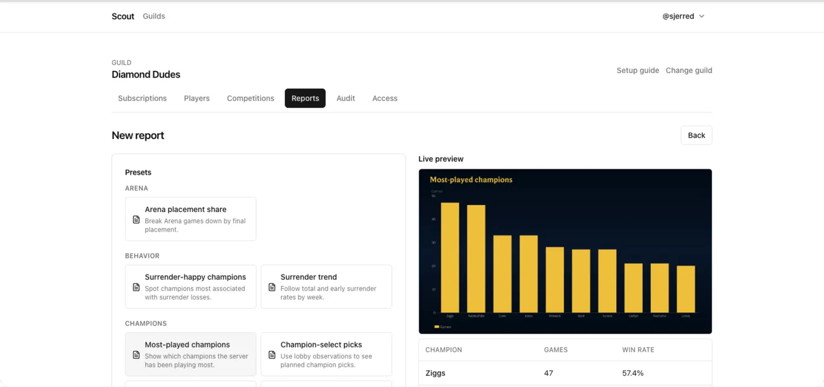The image size is (824, 387).
Task: Click the Ziggs table cell
Action: 436,373
